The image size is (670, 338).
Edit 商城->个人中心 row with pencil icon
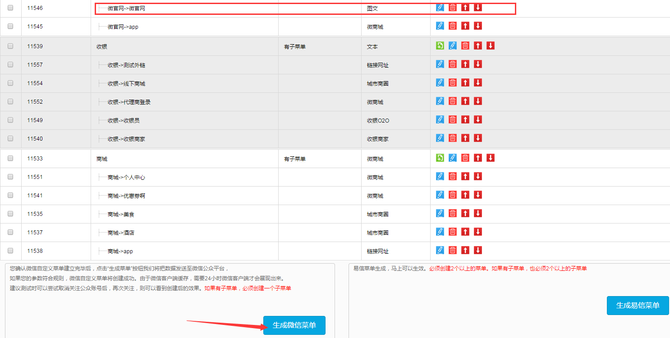pos(440,176)
